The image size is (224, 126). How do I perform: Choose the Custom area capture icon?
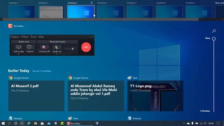pos(29,47)
